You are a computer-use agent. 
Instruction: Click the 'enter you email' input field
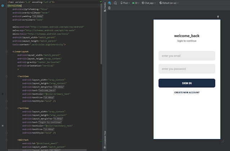click(x=187, y=56)
